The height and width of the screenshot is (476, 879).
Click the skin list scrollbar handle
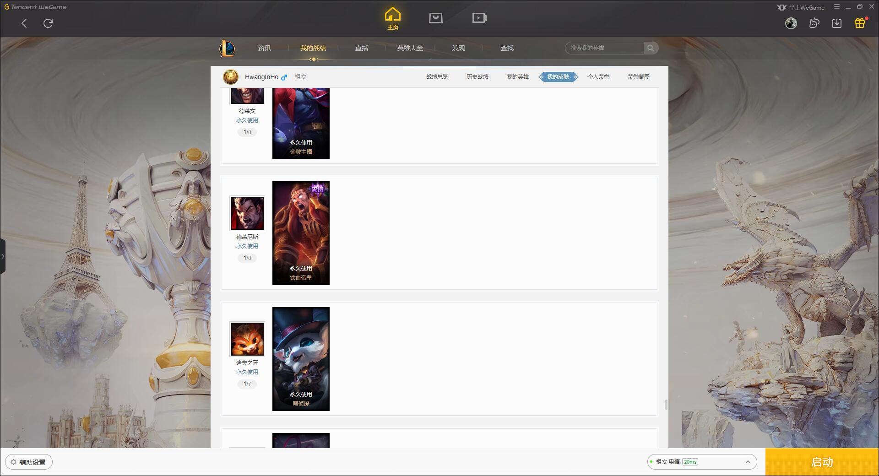click(666, 405)
